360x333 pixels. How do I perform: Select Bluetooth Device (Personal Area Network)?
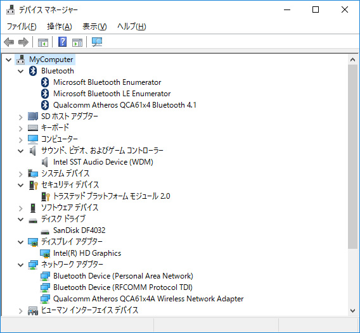click(x=123, y=276)
